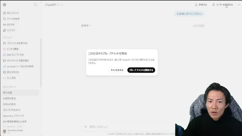This screenshot has width=242, height=136.
Task: Open the BNEプロンプト作成 project icon
Action: [x=5, y=55]
